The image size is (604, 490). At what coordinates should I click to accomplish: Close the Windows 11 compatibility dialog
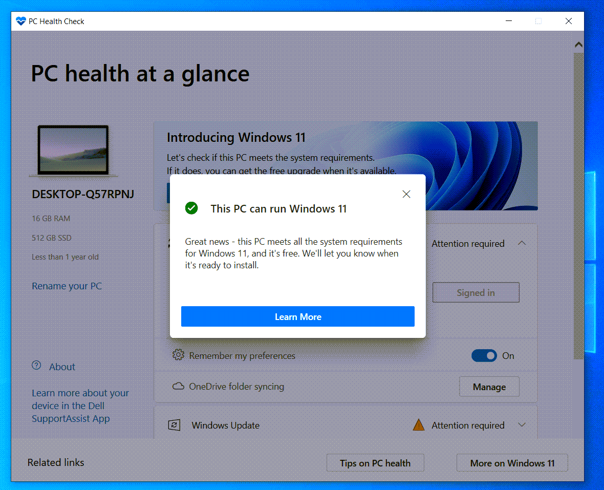(x=406, y=194)
